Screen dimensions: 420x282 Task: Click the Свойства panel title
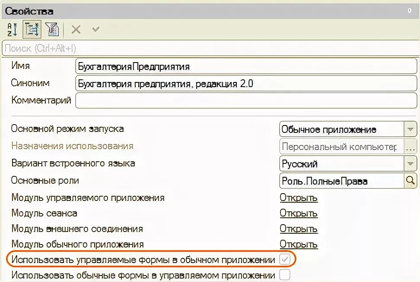pos(29,11)
